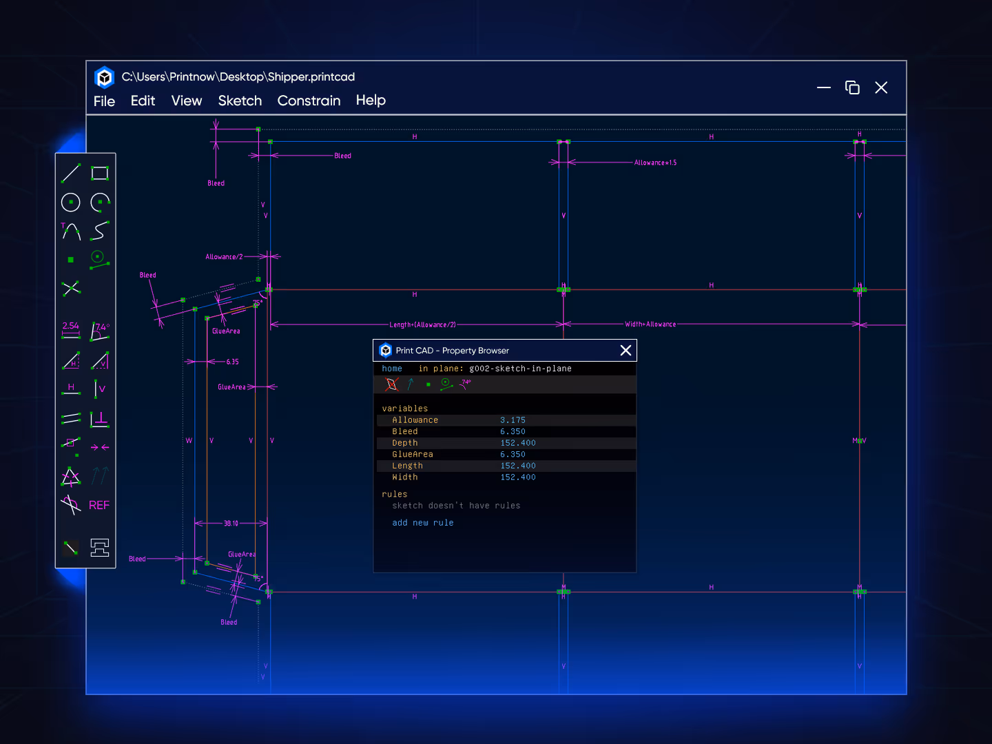The image size is (992, 744).
Task: Go to home link in Property Browser
Action: (392, 369)
